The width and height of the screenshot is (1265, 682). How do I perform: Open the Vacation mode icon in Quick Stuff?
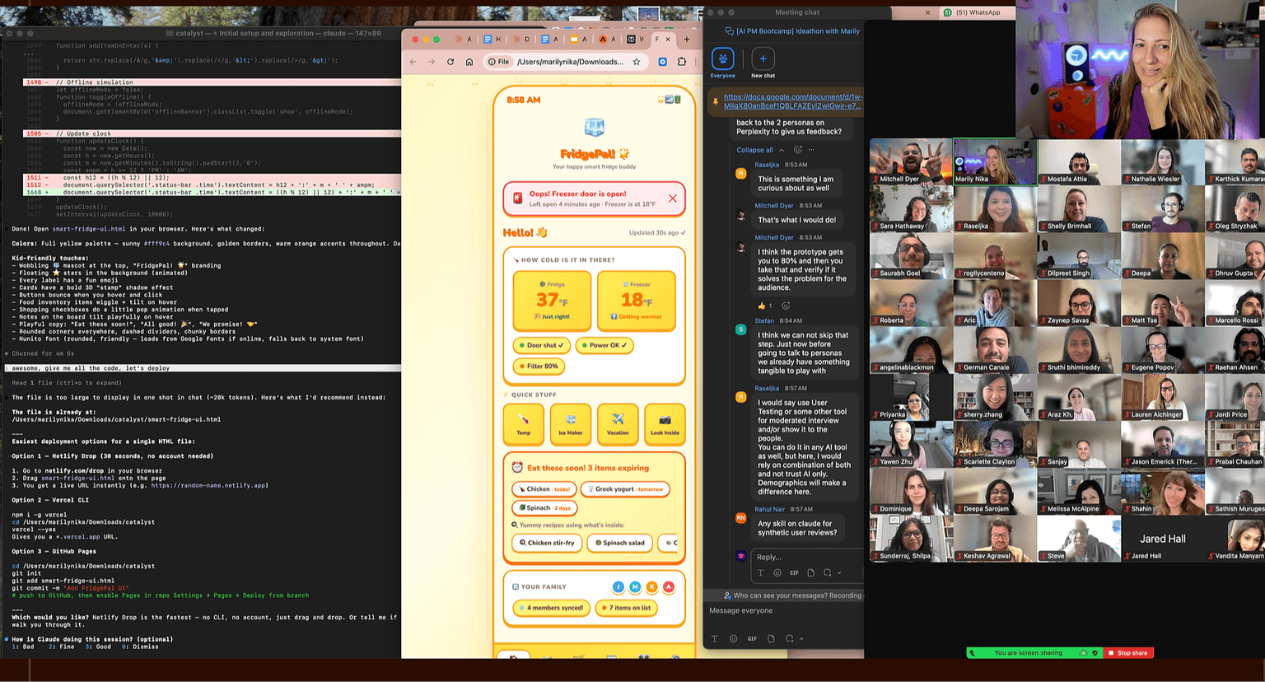tap(618, 424)
